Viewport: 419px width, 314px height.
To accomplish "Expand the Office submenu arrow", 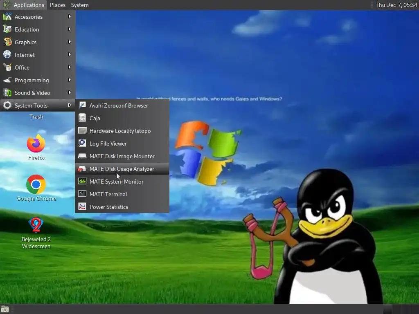I will point(70,67).
